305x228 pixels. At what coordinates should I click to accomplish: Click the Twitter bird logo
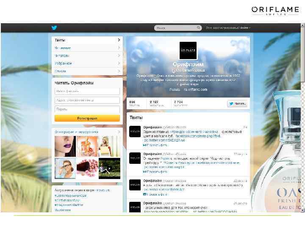pyautogui.click(x=54, y=28)
